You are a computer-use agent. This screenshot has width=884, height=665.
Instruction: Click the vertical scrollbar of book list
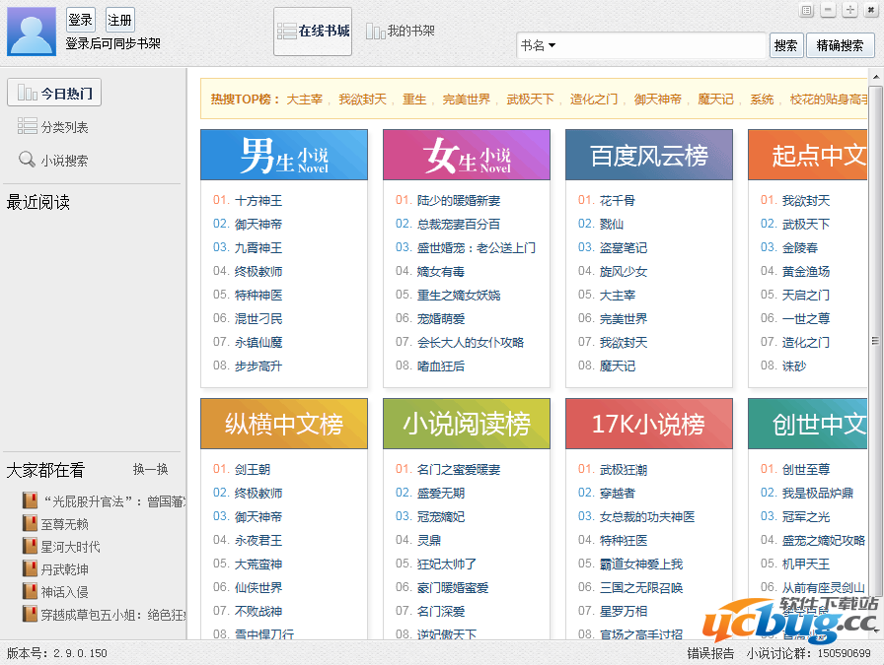[x=875, y=340]
